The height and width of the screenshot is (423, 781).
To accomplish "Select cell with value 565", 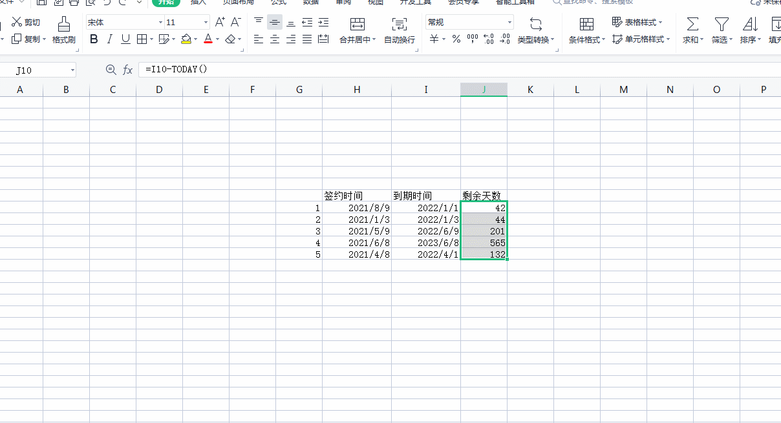I will tap(484, 243).
